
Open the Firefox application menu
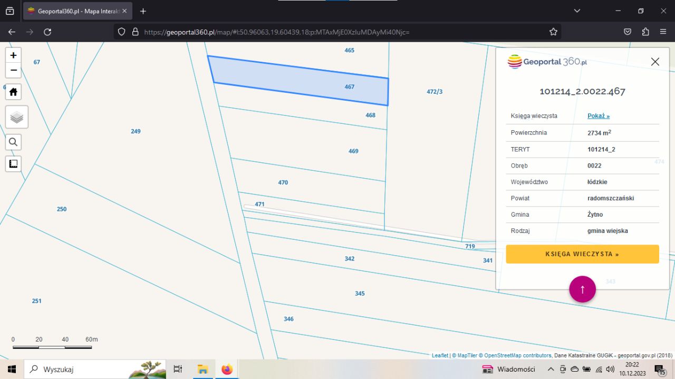(663, 32)
